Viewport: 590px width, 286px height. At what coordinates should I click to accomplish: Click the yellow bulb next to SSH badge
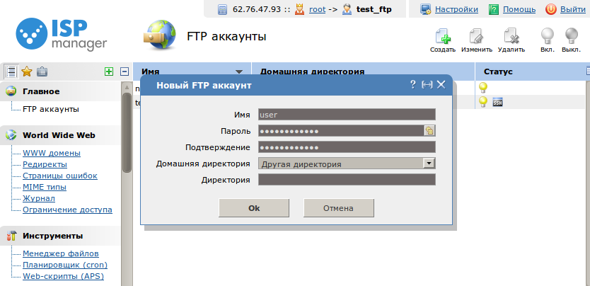[x=482, y=102]
